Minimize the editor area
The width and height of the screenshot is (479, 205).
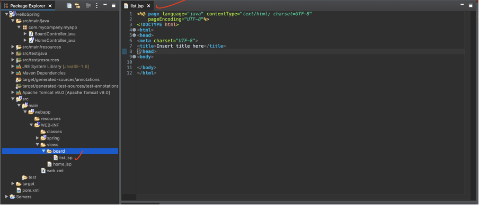coord(462,5)
